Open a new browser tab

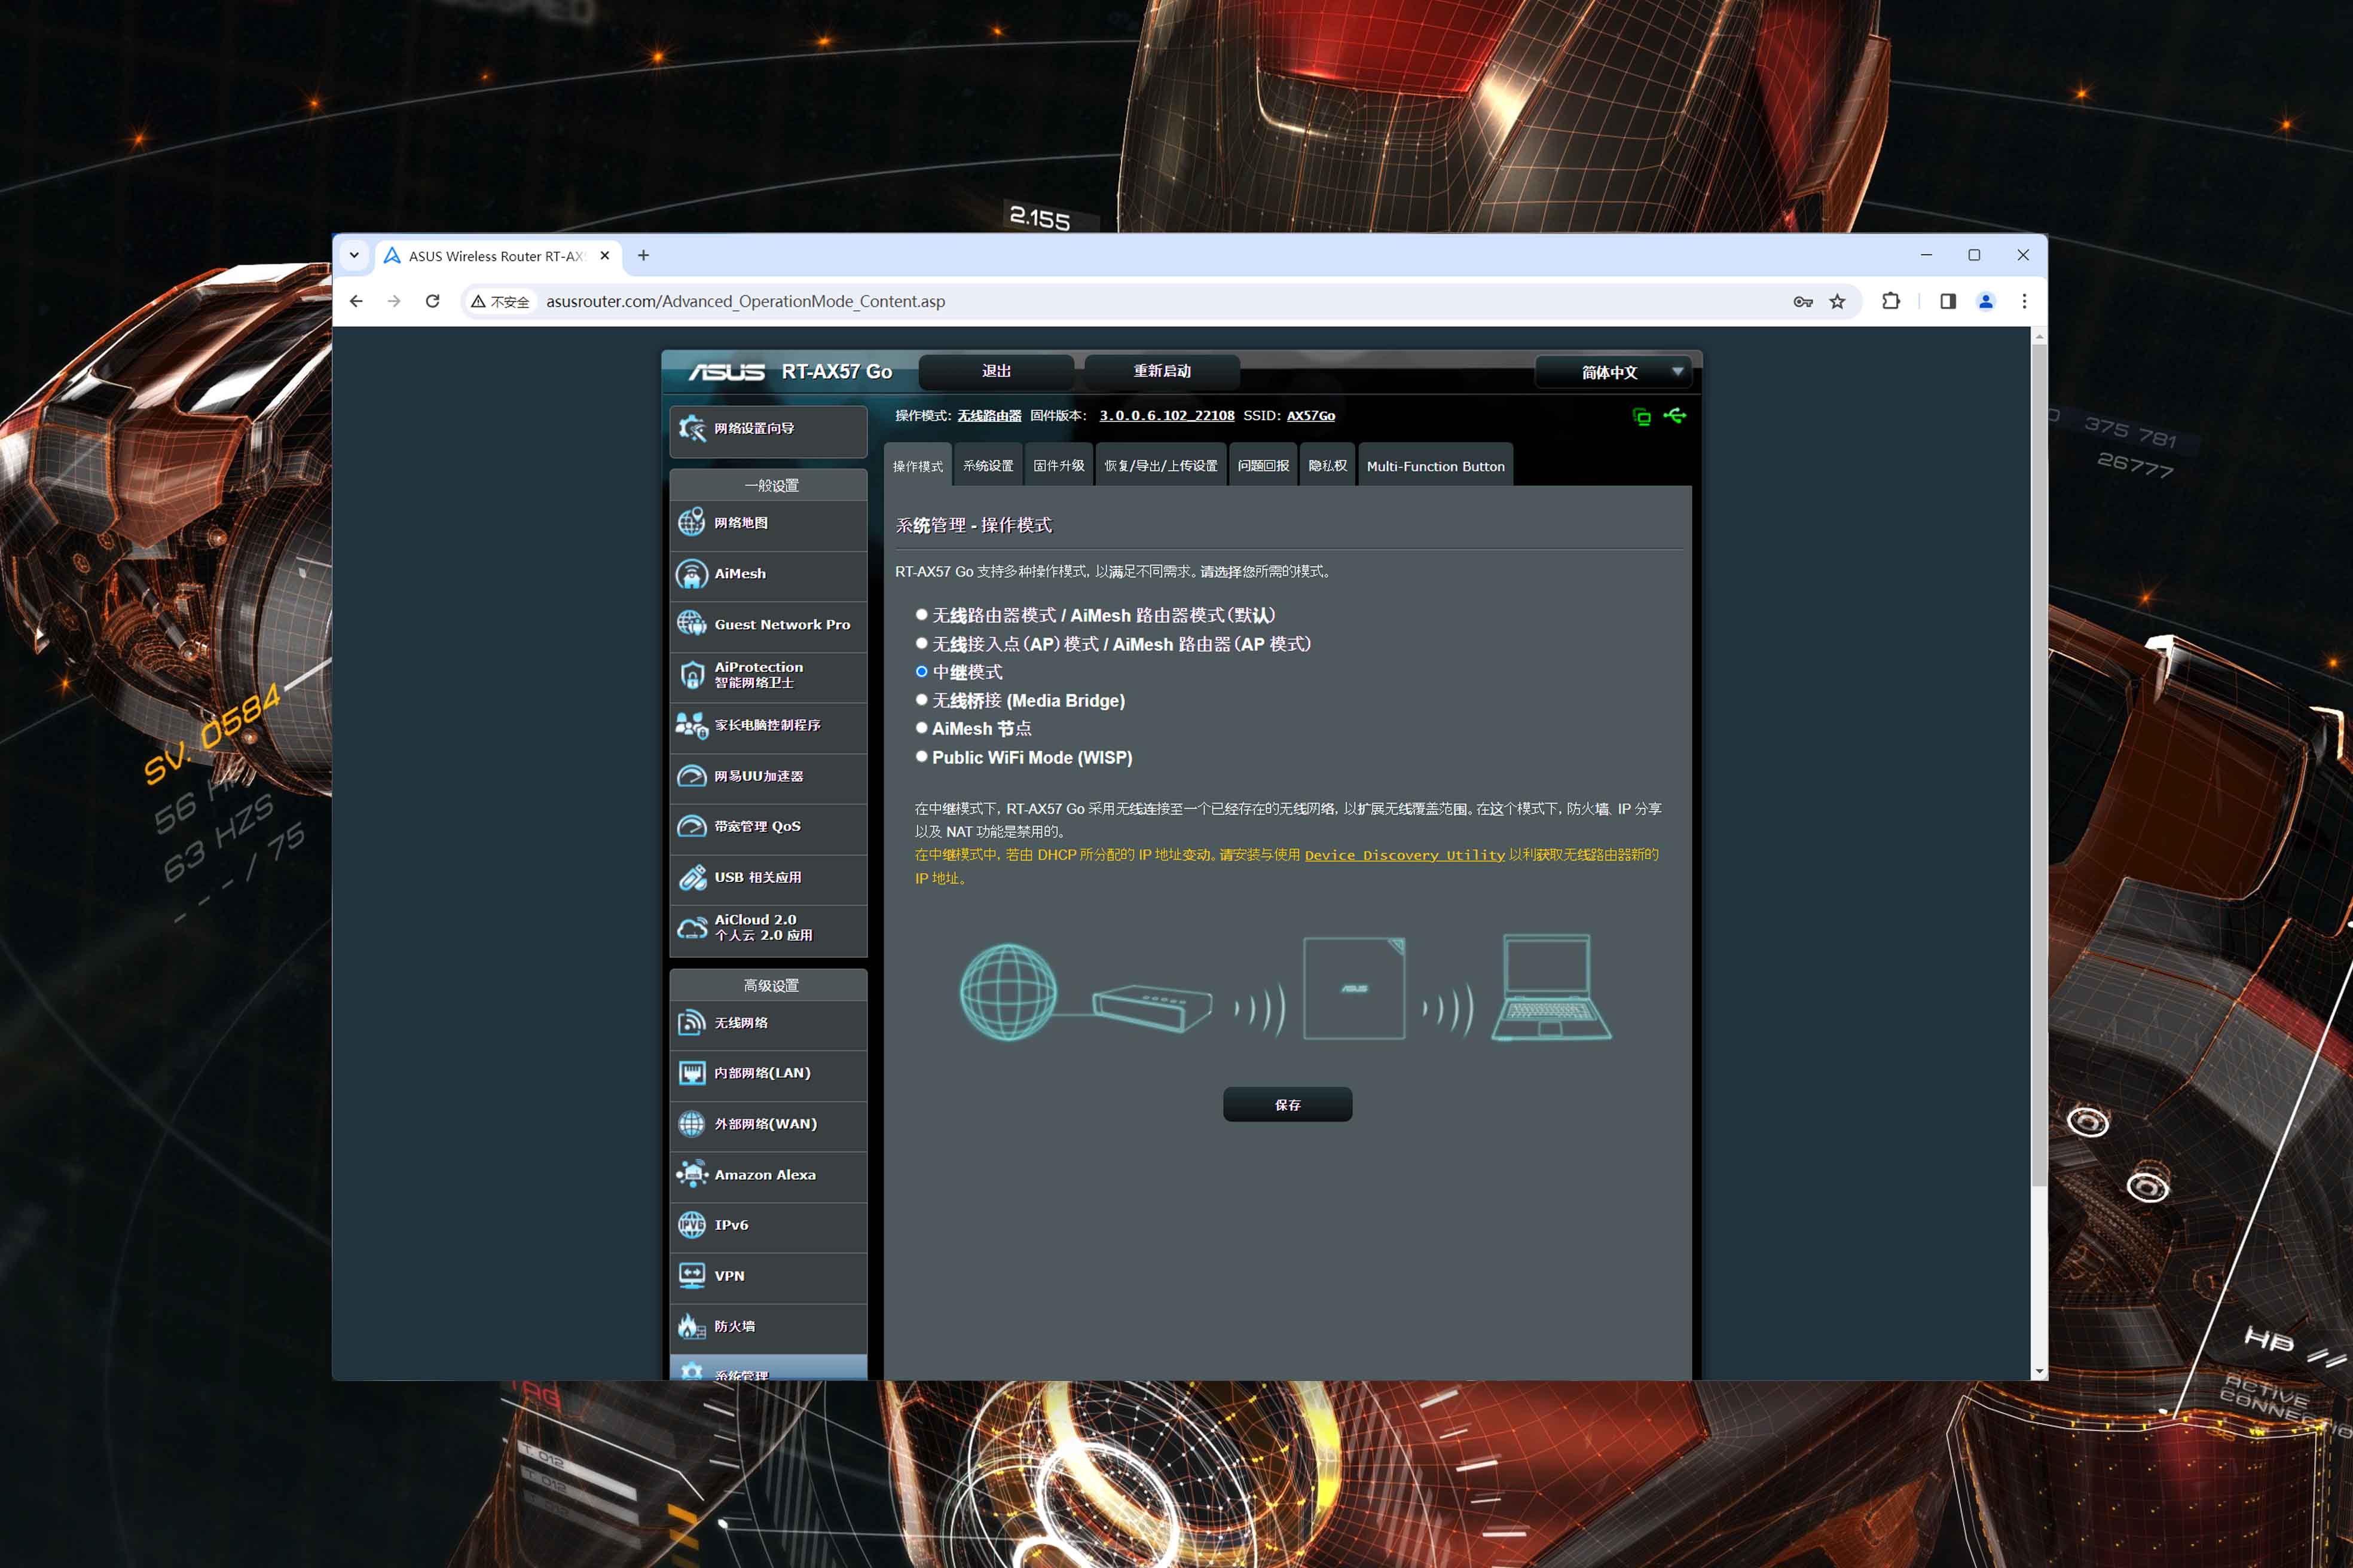click(643, 256)
